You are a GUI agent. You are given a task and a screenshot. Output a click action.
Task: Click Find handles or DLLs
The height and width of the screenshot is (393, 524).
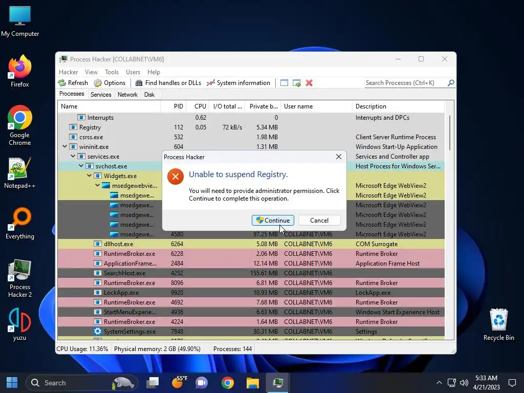pos(168,83)
